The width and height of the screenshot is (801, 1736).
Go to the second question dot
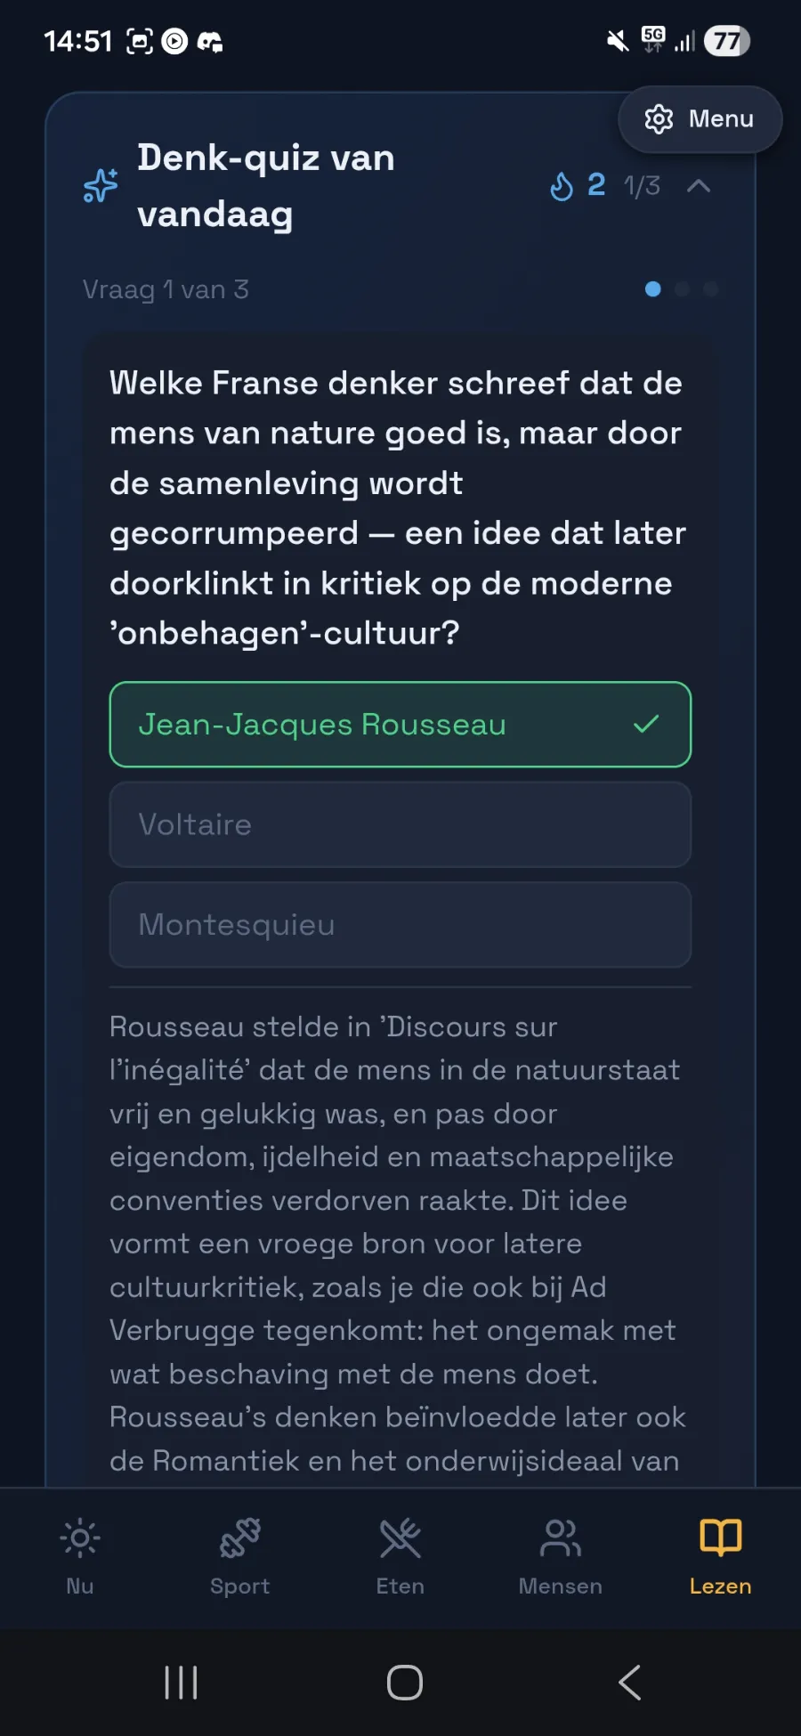[683, 289]
